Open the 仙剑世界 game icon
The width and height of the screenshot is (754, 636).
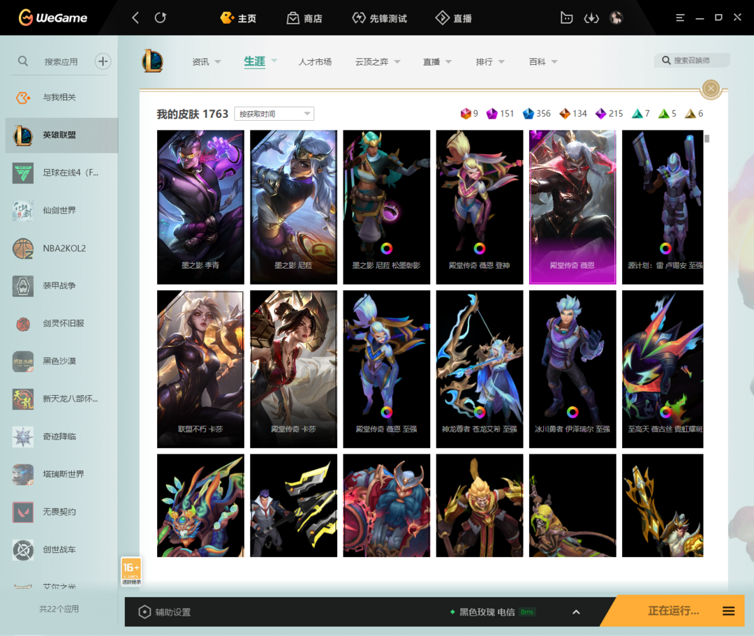(x=22, y=211)
